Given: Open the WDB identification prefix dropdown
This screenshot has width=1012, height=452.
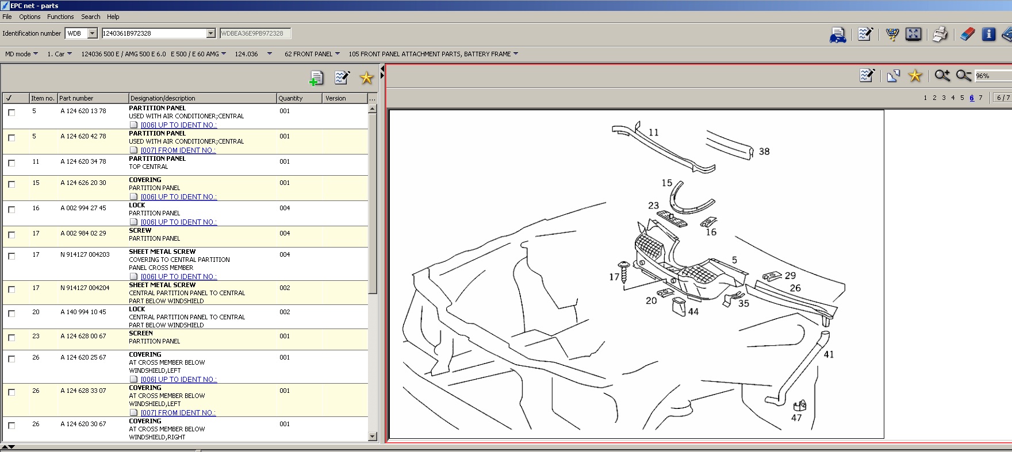Looking at the screenshot, I should [x=92, y=33].
